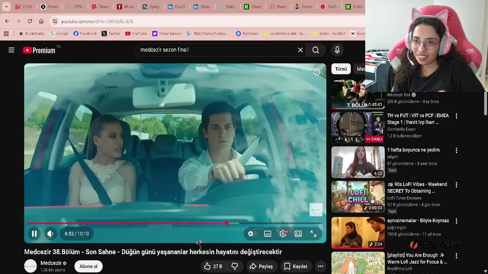
Task: Open browser home page button
Action: pyautogui.click(x=41, y=21)
